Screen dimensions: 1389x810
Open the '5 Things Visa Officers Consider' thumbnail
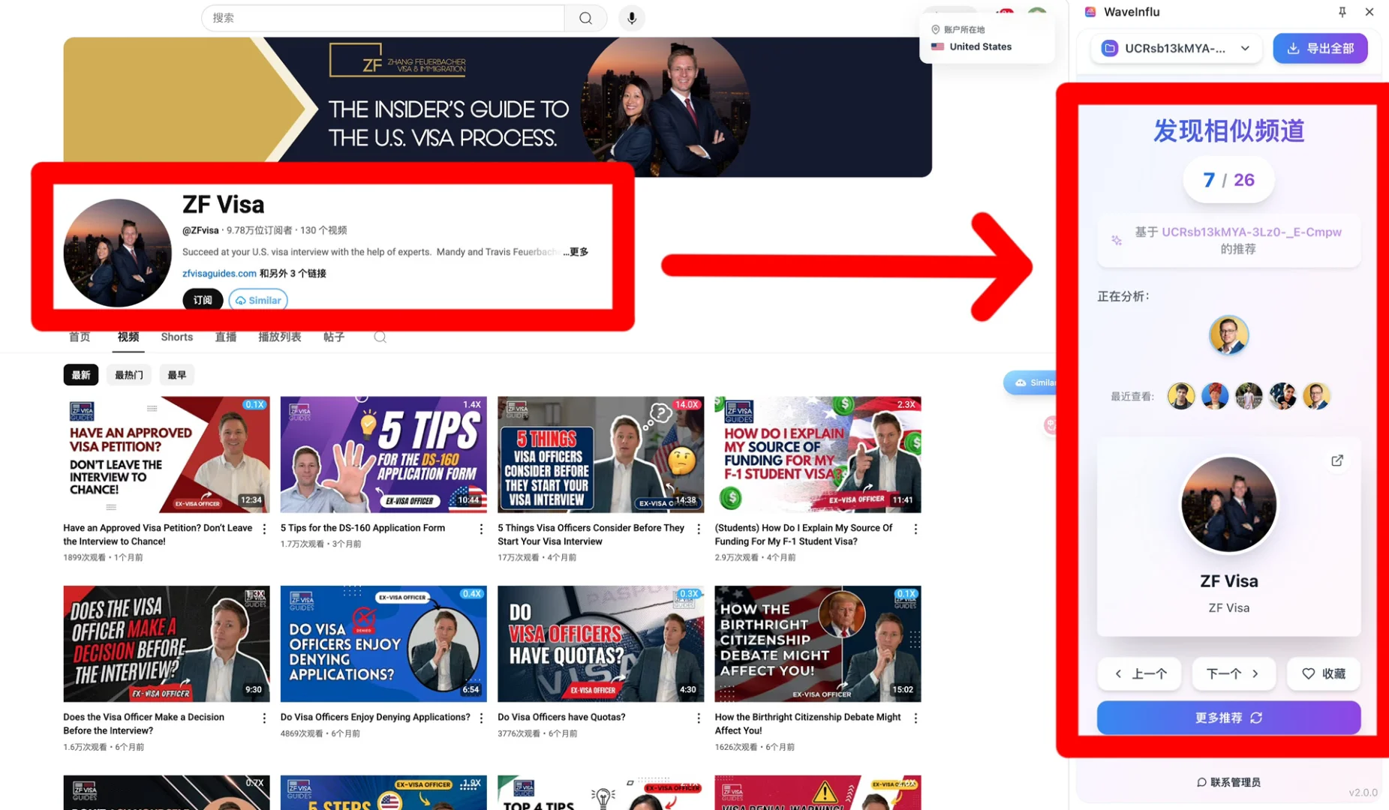[x=601, y=454]
